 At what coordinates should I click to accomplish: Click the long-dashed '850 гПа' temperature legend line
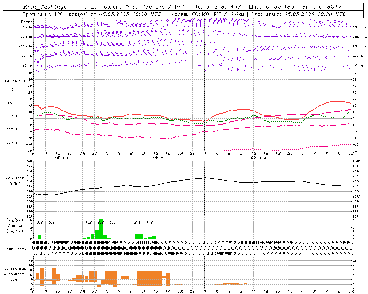coord(13,119)
